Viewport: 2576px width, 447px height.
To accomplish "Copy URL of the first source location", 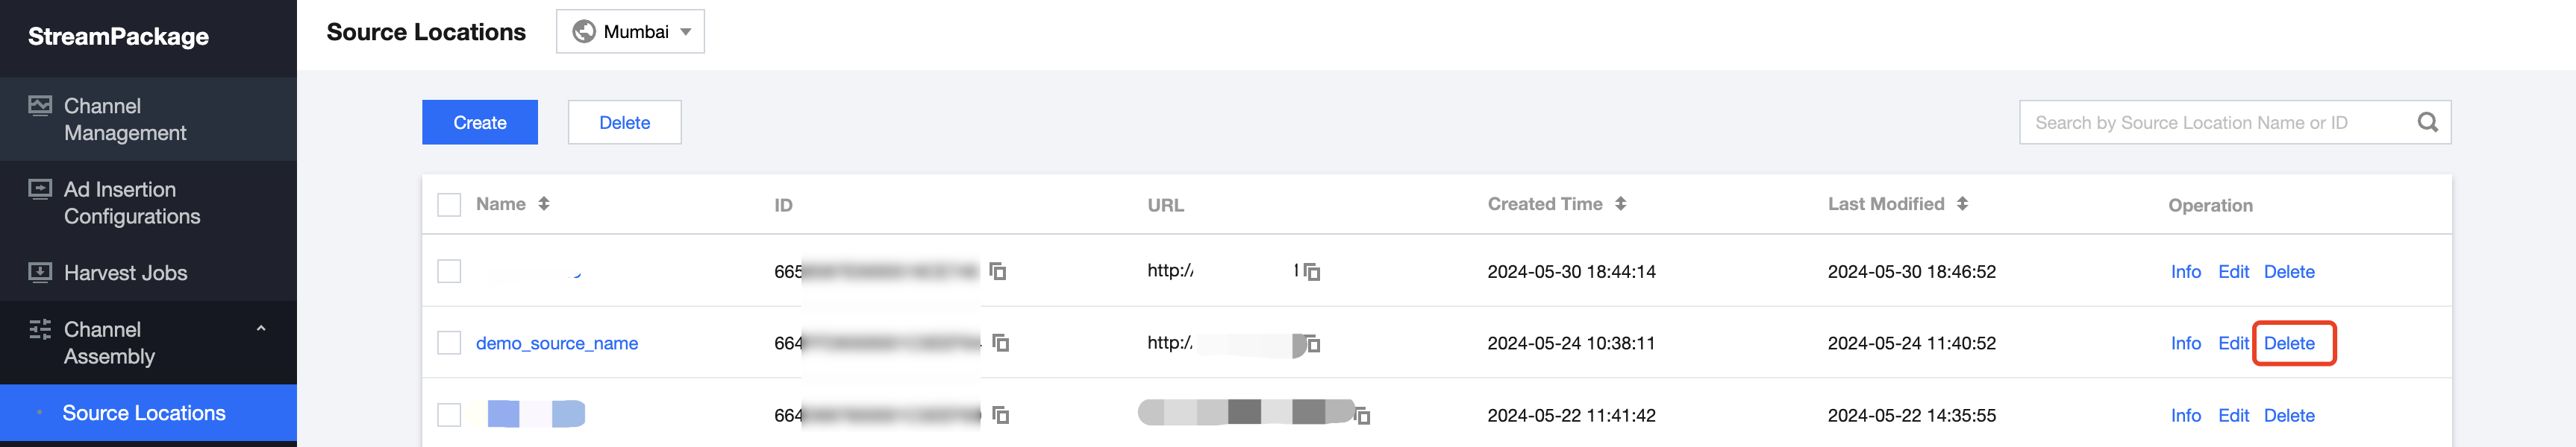I will coord(1312,271).
